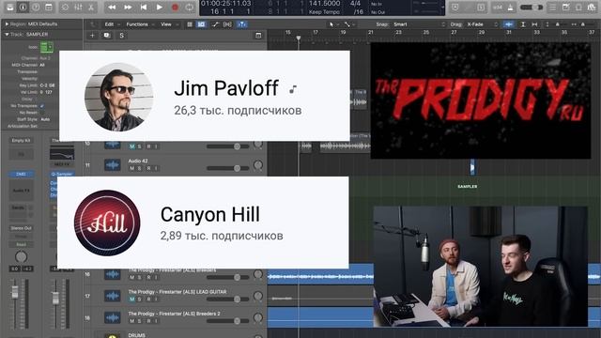This screenshot has width=601, height=338.
Task: Open the Scissors editors button
Action: [x=91, y=8]
